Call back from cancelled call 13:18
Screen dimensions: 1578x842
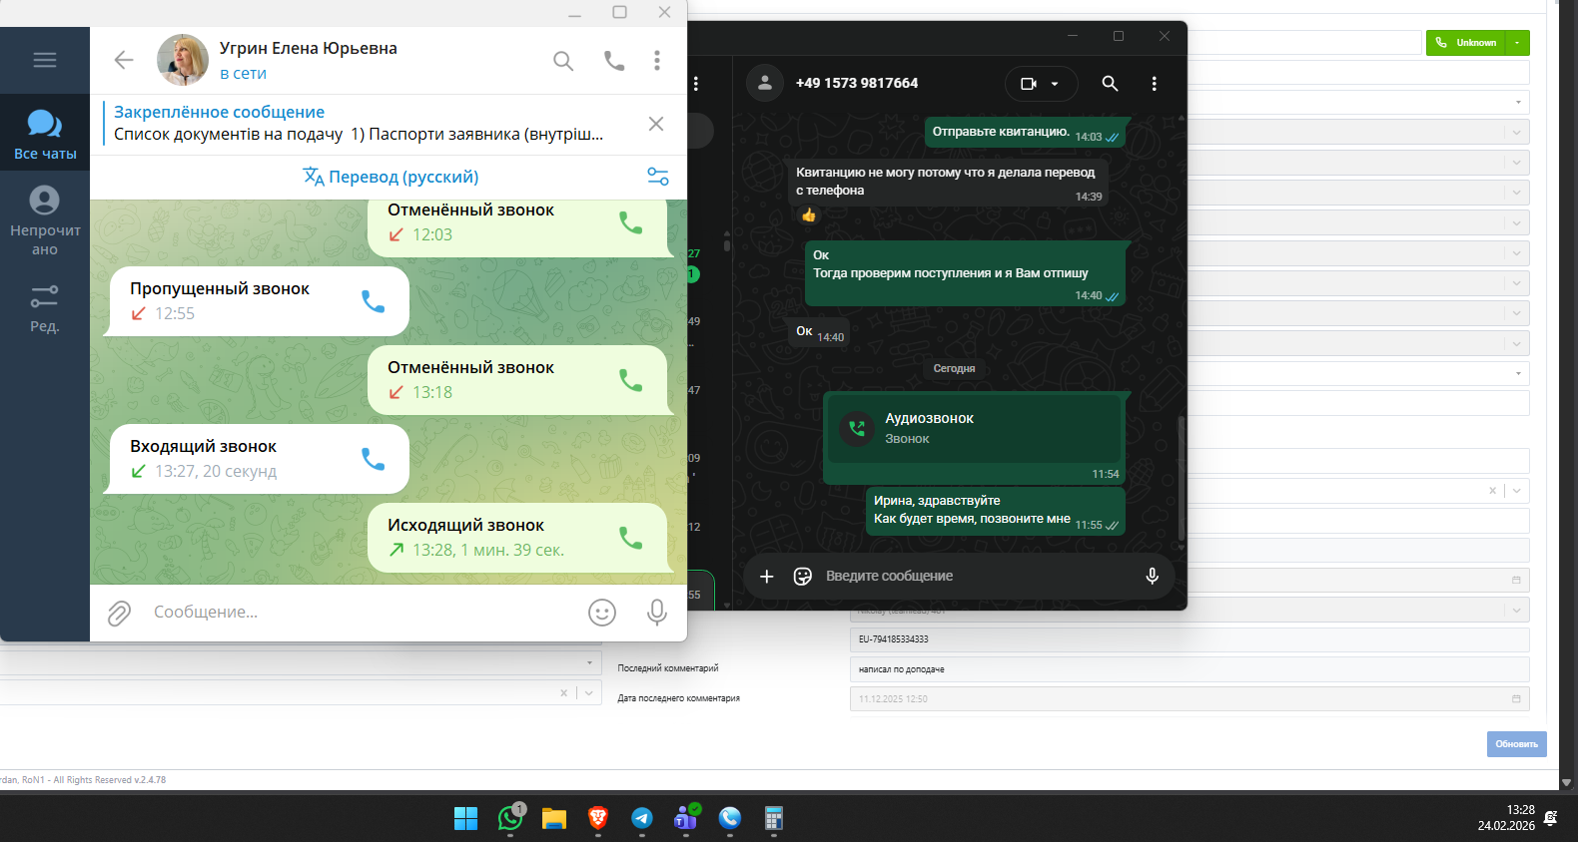pyautogui.click(x=630, y=380)
